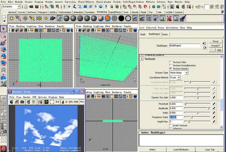The image size is (226, 152).
Task: Select the black surface shader sphere
Action: click(x=121, y=18)
